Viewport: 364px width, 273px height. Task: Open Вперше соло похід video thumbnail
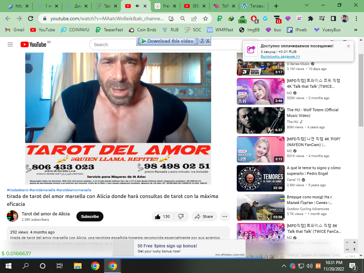point(261,207)
